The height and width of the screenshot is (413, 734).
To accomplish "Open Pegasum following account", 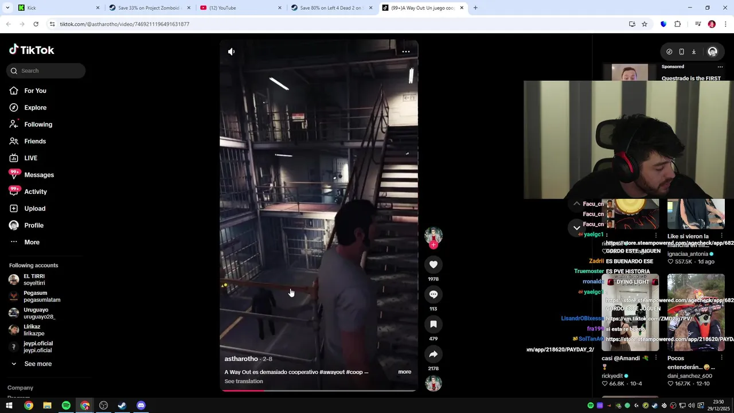I will click(34, 296).
